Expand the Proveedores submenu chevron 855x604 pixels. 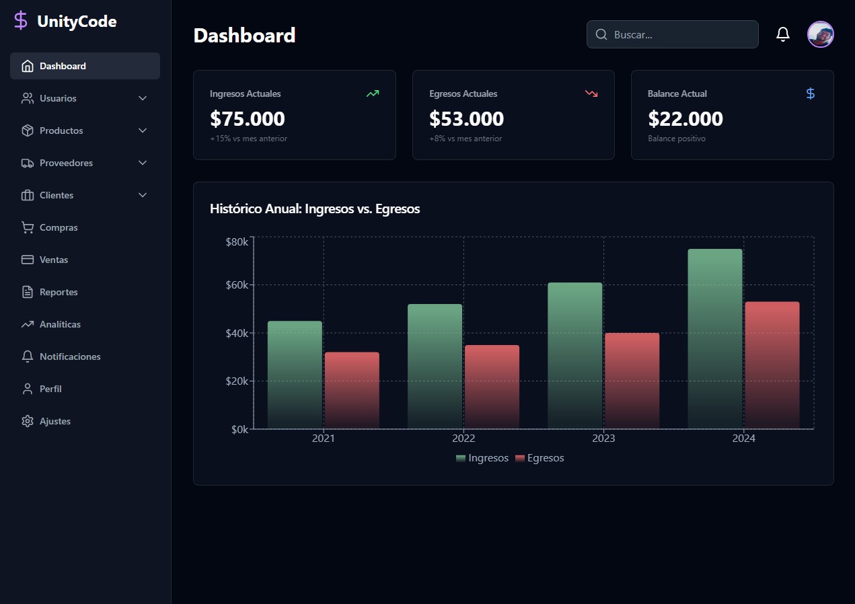(143, 163)
